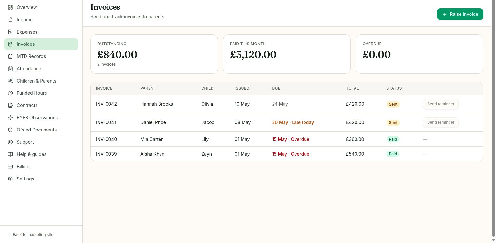The height and width of the screenshot is (243, 496).
Task: Click the DUE column header
Action: (276, 88)
